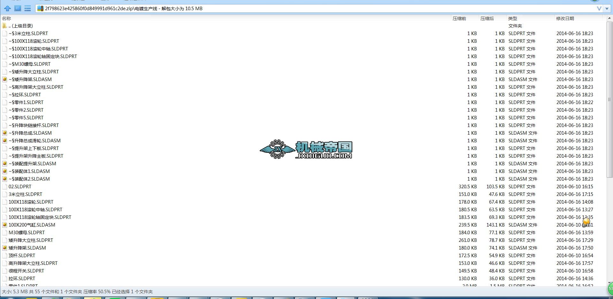The image size is (613, 299).
Task: Click the parent directory folder icon
Action: 4,26
